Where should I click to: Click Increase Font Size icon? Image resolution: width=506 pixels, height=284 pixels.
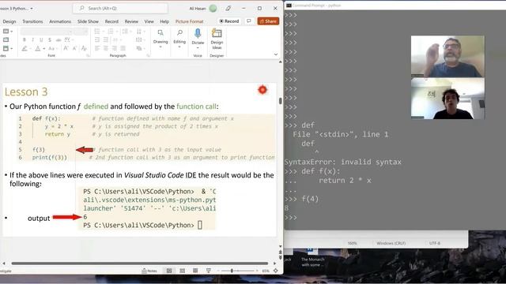(66, 48)
